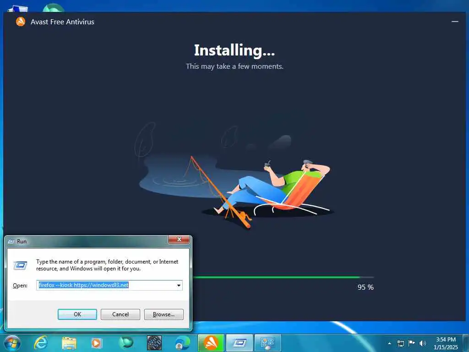This screenshot has width=469, height=352.
Task: Expand the Open field dropdown arrow
Action: click(x=179, y=285)
